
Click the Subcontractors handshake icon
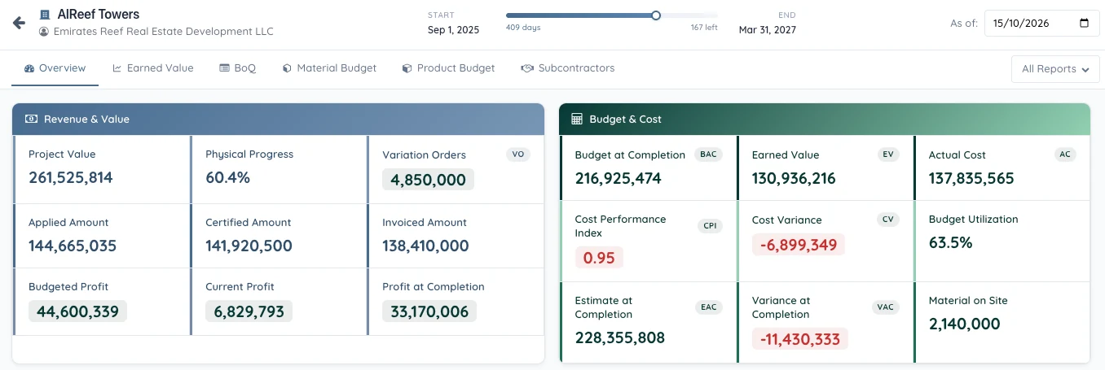coord(527,68)
